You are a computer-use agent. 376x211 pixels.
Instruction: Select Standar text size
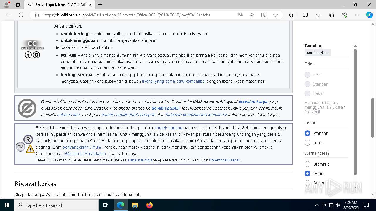tap(308, 84)
